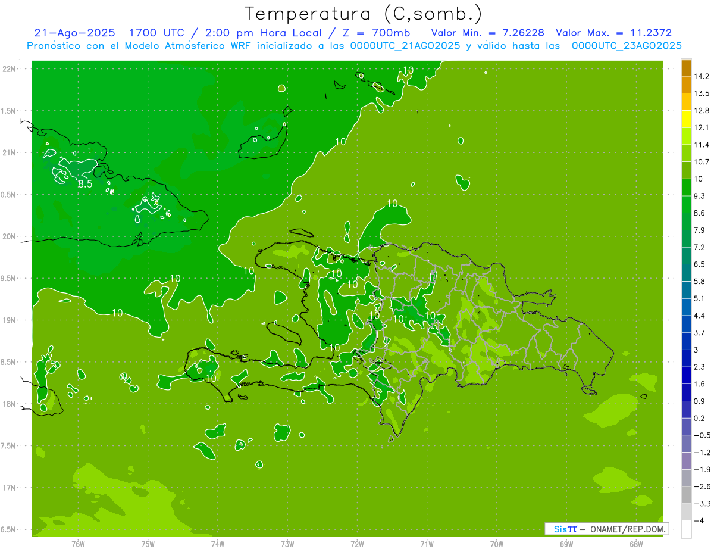Pick the lime swatch between 10.7 and 11.4
Viewport: 714px width, 552px height.
coord(686,152)
